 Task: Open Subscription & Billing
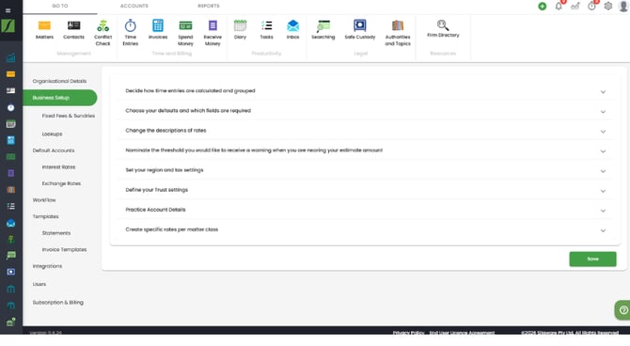tap(58, 303)
